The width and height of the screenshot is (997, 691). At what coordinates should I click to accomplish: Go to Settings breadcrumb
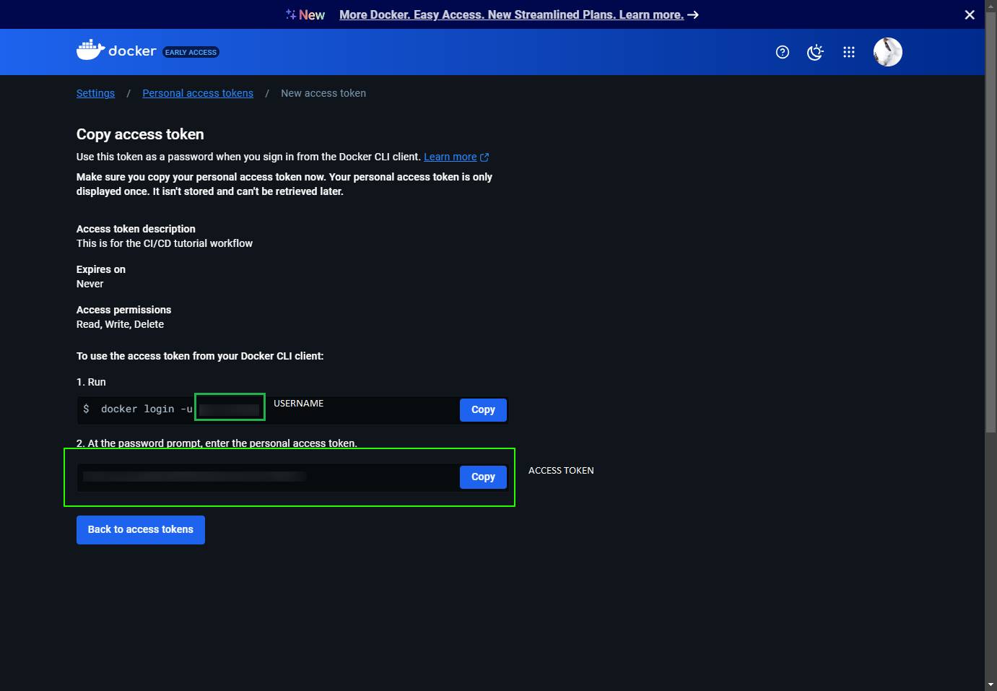coord(95,93)
